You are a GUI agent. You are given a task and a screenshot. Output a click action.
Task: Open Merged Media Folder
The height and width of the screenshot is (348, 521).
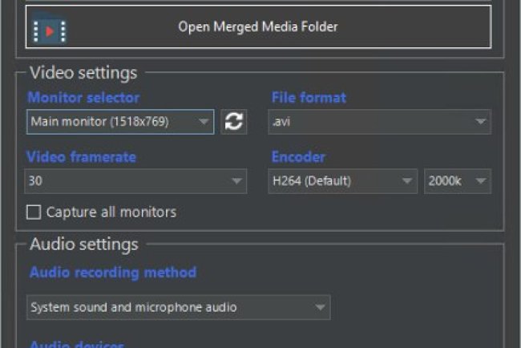click(257, 27)
